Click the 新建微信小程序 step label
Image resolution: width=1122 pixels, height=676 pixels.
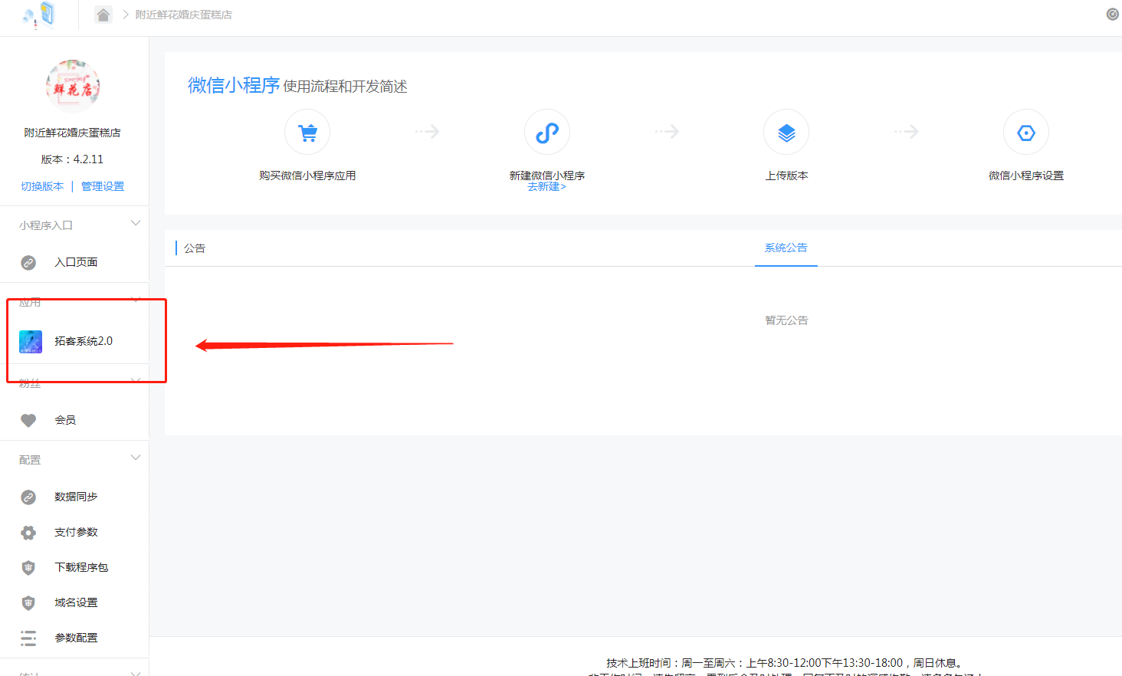(x=547, y=176)
